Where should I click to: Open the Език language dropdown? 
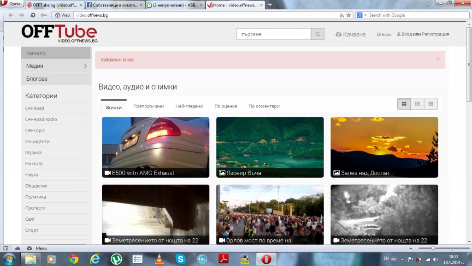(384, 34)
